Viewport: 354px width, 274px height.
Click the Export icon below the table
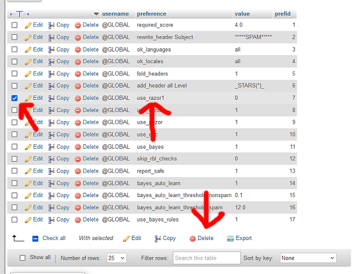(230, 238)
